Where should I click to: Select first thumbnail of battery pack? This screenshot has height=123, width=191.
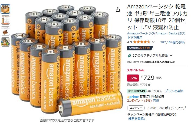click(5, 9)
